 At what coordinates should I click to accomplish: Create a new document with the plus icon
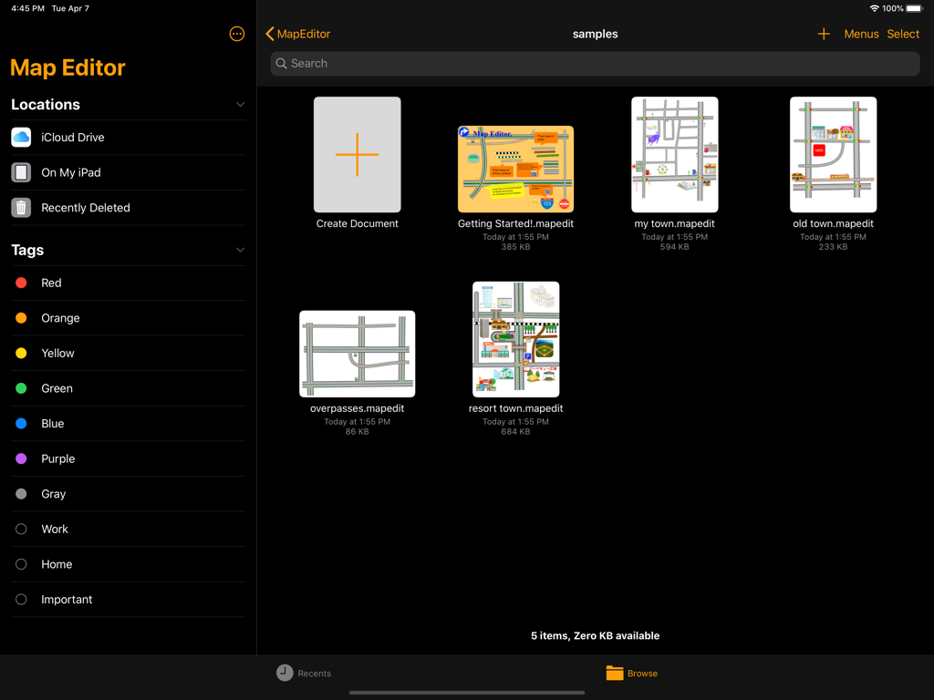[x=824, y=34]
